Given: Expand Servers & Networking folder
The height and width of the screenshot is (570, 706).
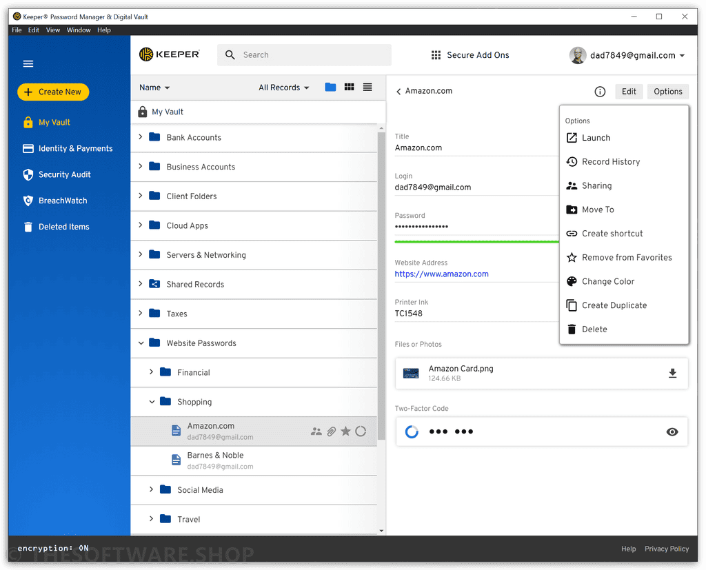Looking at the screenshot, I should (141, 254).
